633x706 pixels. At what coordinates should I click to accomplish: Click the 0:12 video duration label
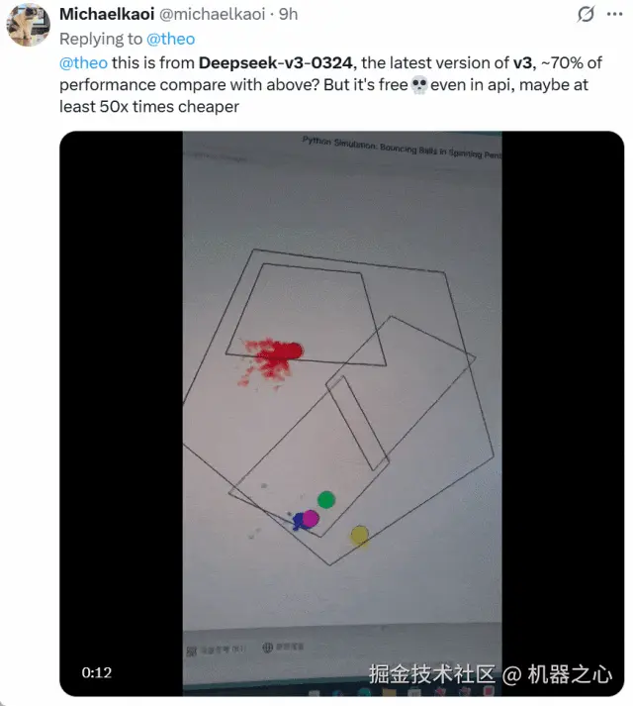click(x=97, y=672)
